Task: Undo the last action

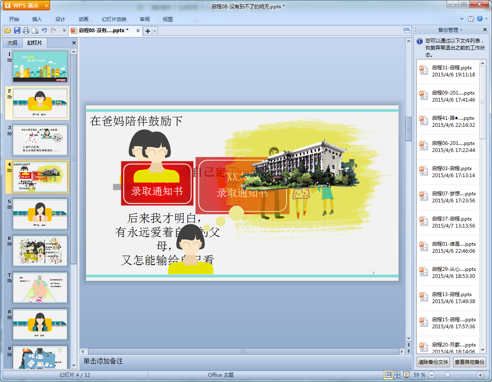Action: coord(44,31)
